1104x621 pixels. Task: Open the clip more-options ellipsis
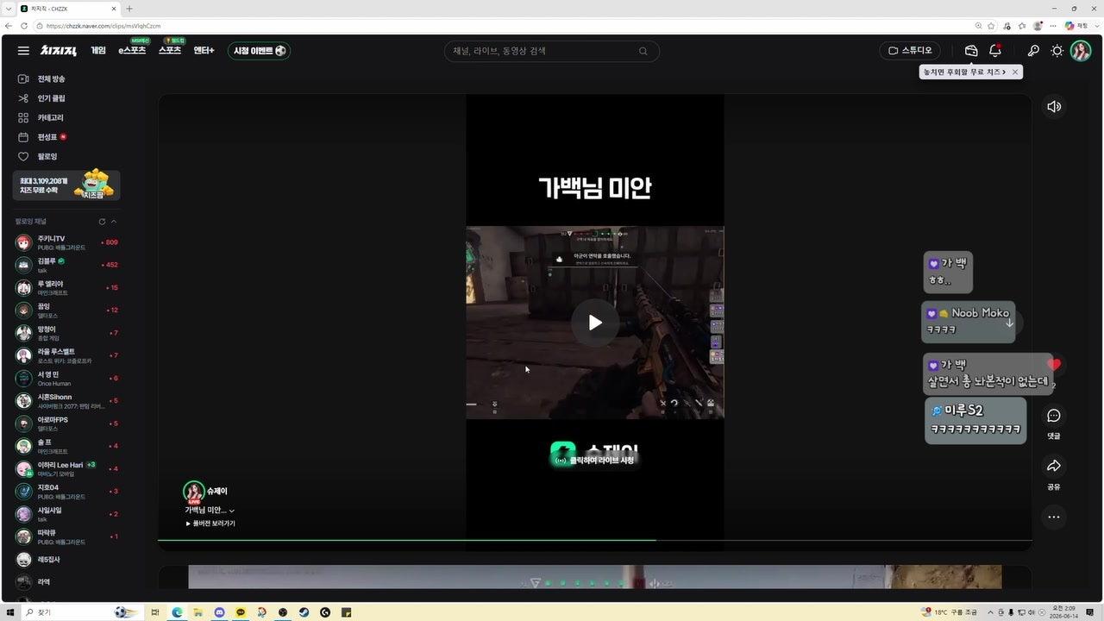pos(1054,517)
